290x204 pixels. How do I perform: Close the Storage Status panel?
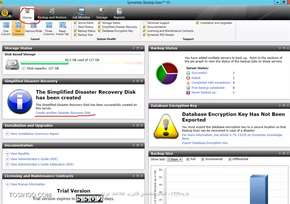142,48
